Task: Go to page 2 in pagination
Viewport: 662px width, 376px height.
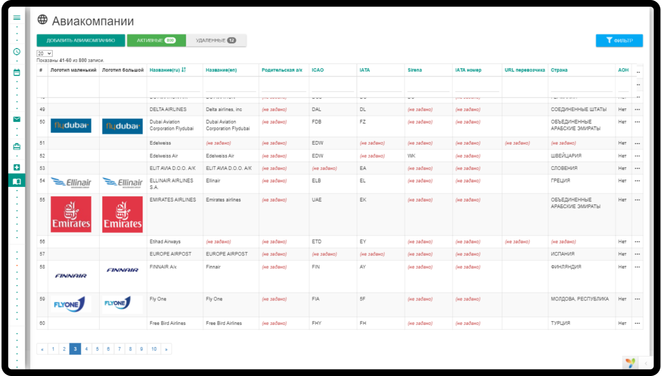Action: (64, 349)
